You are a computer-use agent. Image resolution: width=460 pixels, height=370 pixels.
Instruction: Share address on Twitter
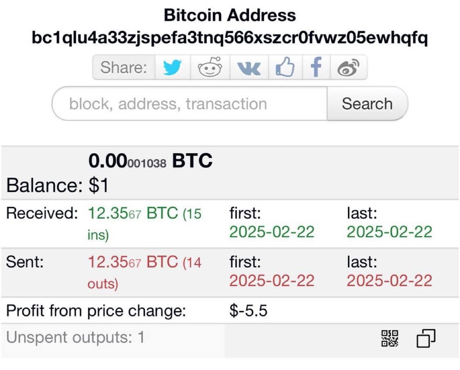point(172,67)
